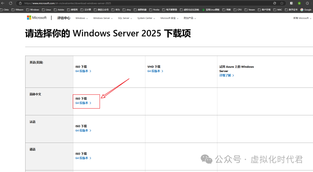This screenshot has width=313, height=172.
Task: Expand the Windows navigation dropdown
Action: pos(81,18)
